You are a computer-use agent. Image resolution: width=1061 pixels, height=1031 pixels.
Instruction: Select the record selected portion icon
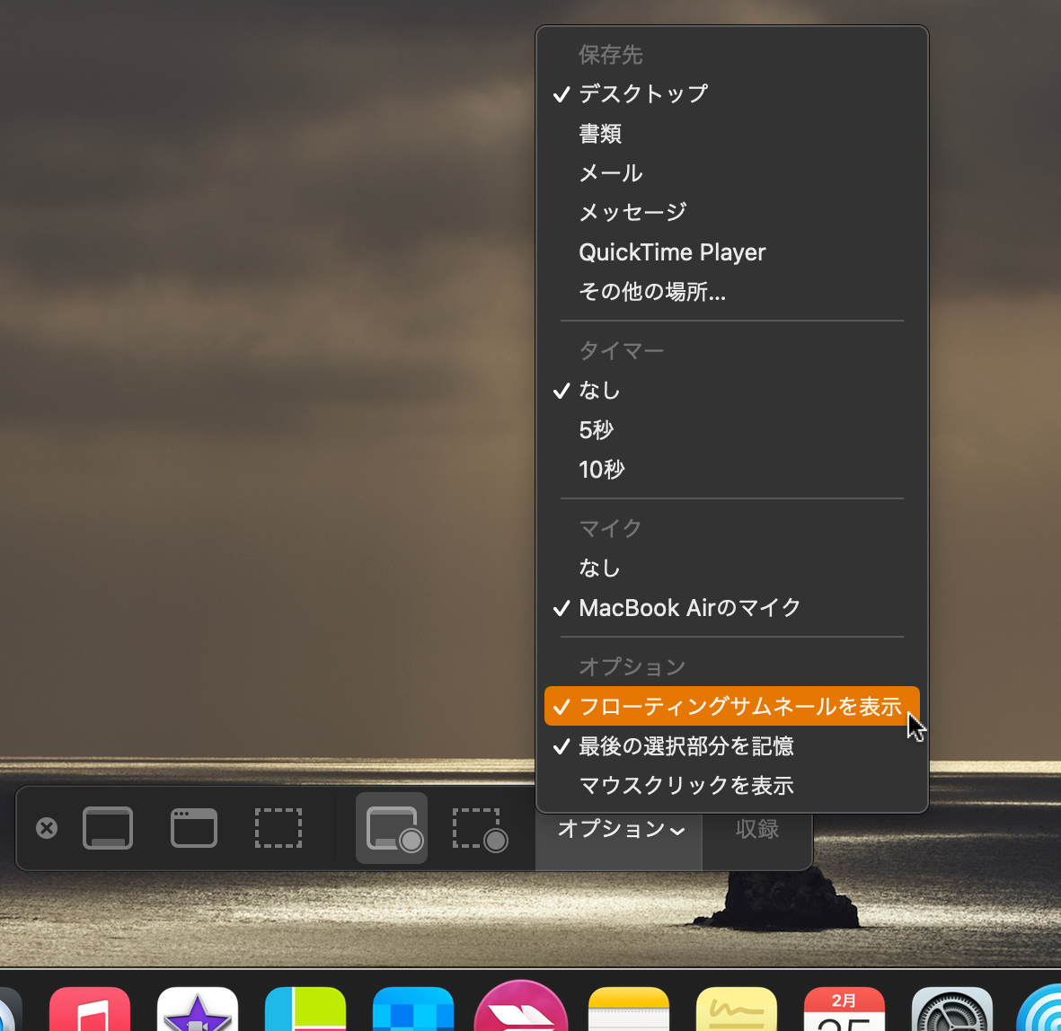tap(480, 829)
